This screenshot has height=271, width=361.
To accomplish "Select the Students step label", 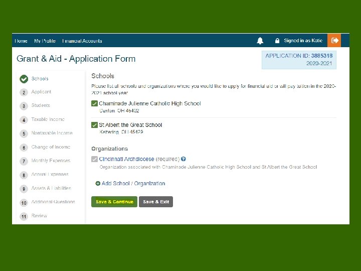I will coord(41,105).
